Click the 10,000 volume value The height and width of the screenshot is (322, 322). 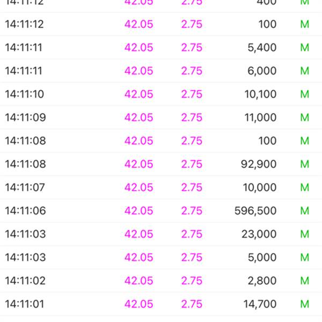point(260,187)
